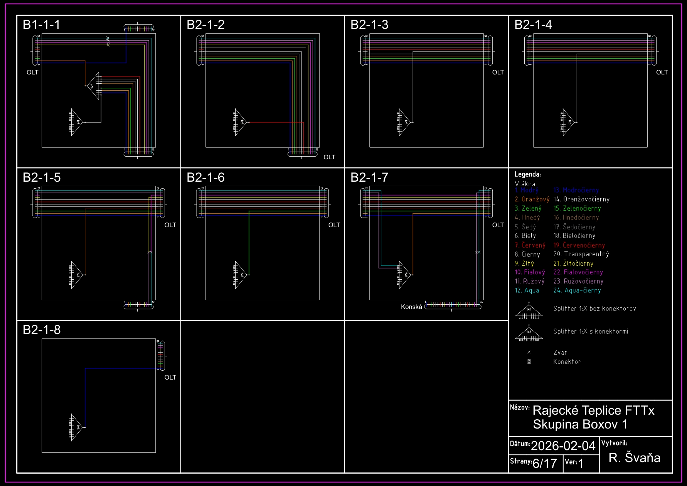Image resolution: width=687 pixels, height=486 pixels.
Task: Click the splice marks in box B2-1-7
Action: pos(478,252)
